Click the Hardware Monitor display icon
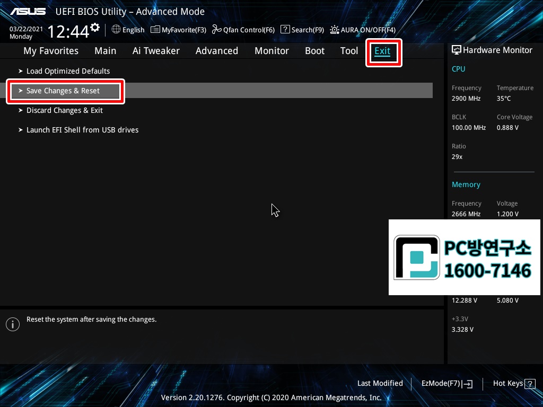The image size is (543, 407). [457, 50]
